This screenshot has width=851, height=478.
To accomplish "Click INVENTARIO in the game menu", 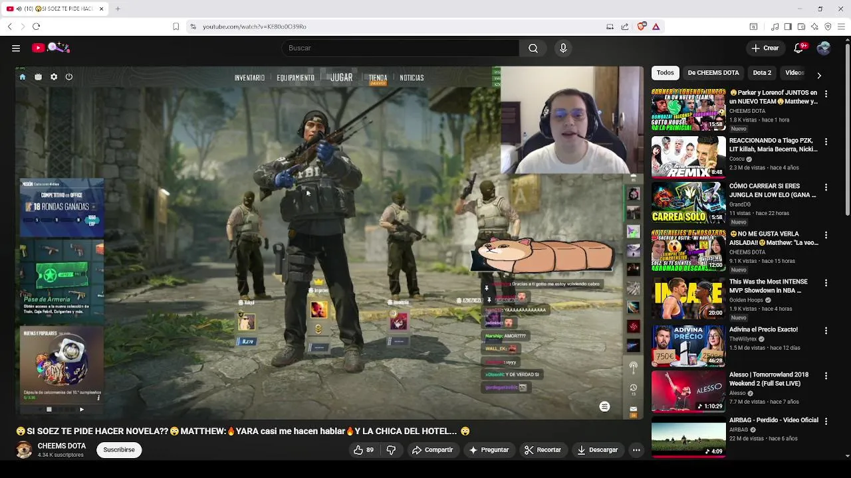I will click(x=249, y=78).
